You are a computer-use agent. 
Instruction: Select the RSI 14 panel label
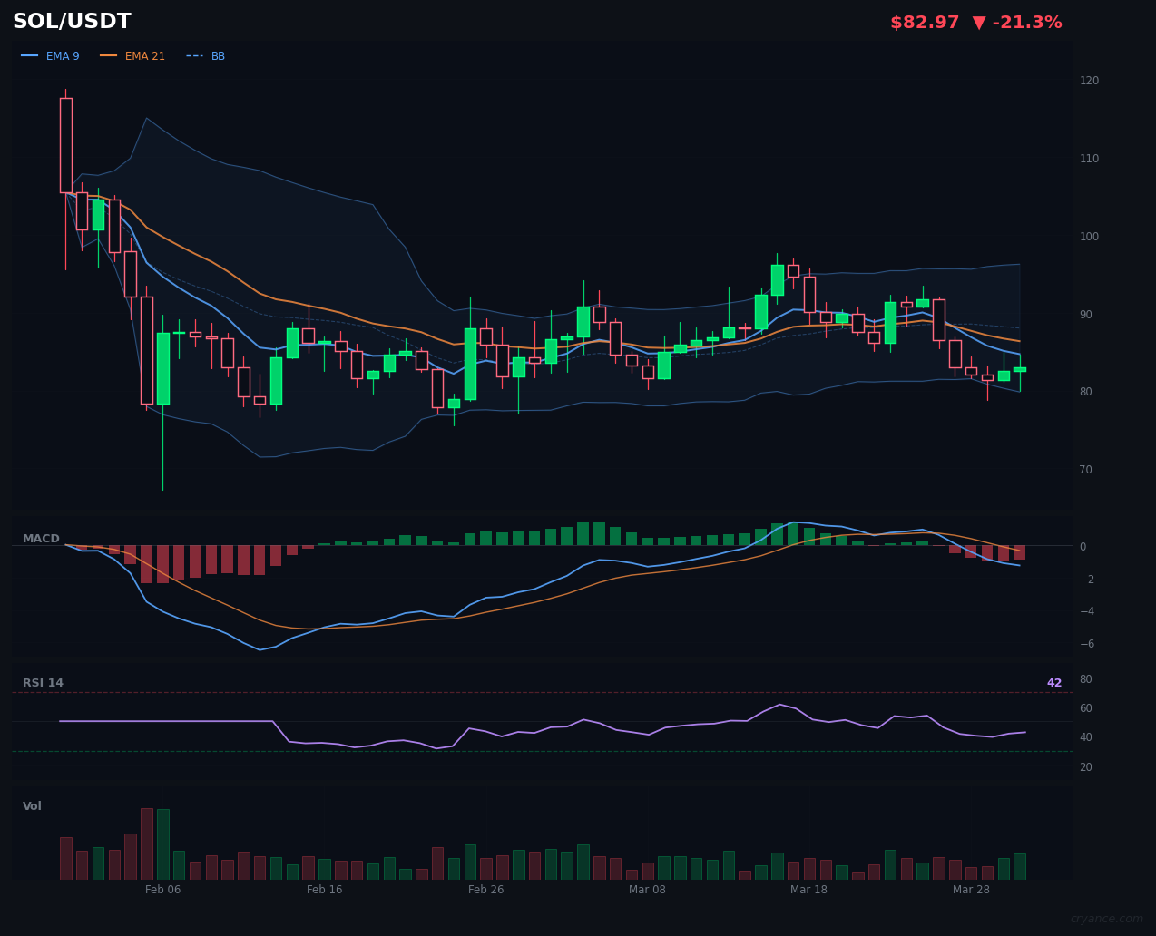[x=43, y=682]
